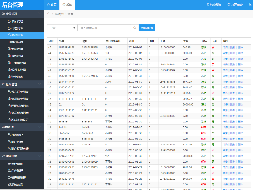This screenshot has width=253, height=190.
Task: Open the user profile icon at top right
Action: point(250,5)
